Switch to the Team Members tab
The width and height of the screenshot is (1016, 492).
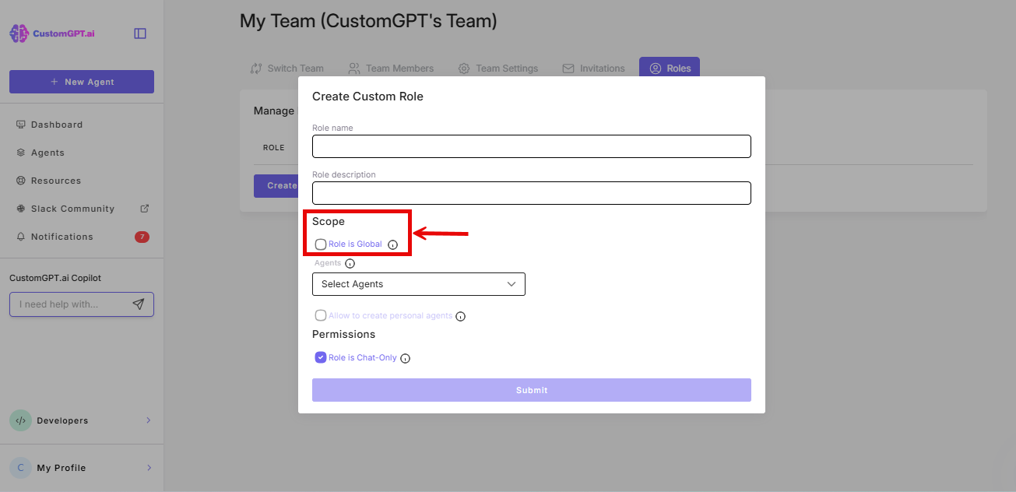391,68
